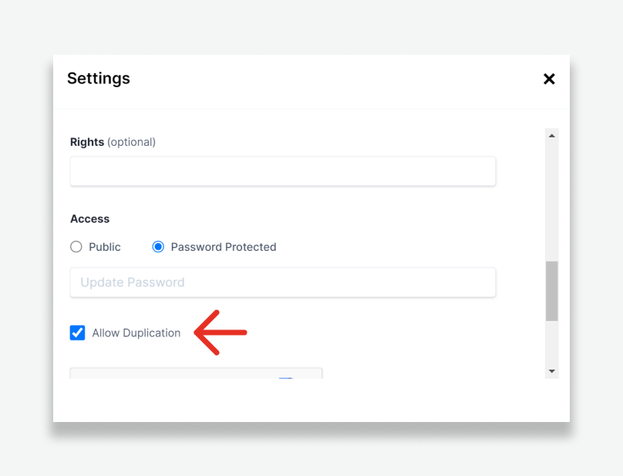Viewport: 623px width, 476px height.
Task: Click the (optional) hint beside Rights
Action: pos(131,142)
